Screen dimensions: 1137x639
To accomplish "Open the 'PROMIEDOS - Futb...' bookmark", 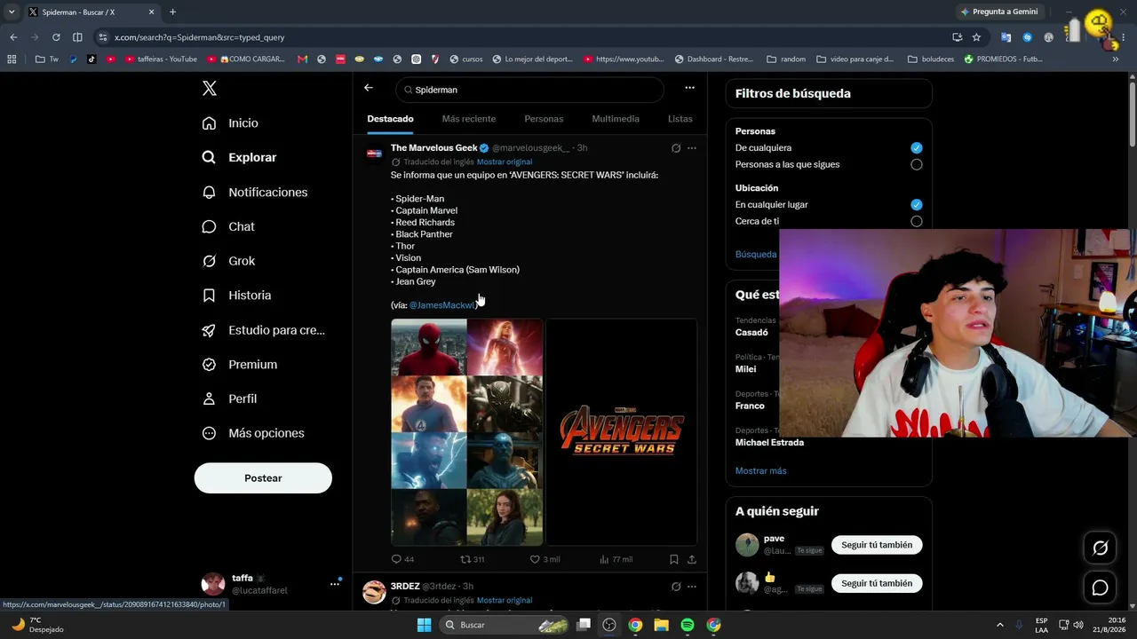I will (1003, 59).
